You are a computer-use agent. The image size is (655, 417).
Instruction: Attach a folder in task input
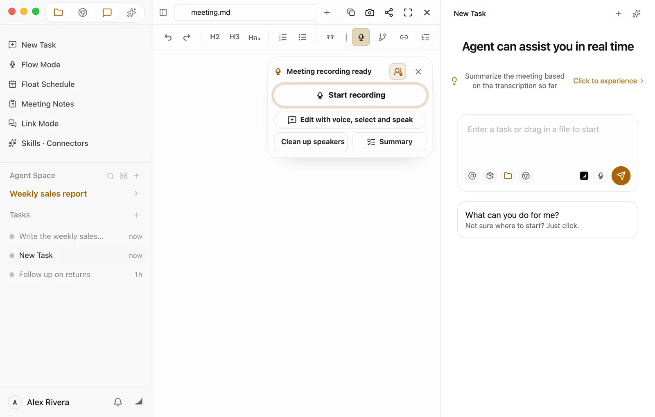[508, 176]
